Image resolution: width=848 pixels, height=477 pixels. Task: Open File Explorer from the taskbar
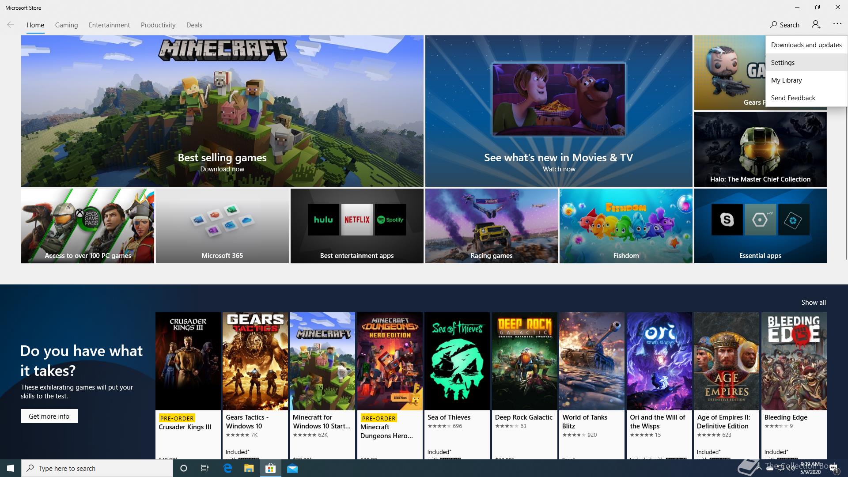pos(249,468)
